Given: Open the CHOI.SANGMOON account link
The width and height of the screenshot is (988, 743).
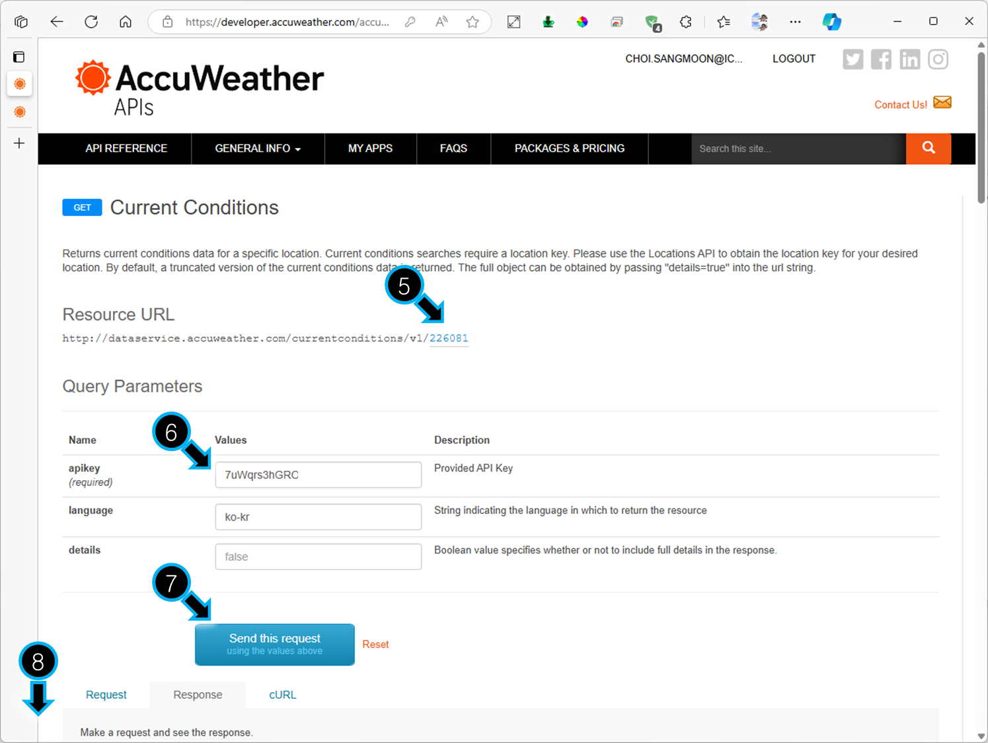Looking at the screenshot, I should click(x=684, y=59).
